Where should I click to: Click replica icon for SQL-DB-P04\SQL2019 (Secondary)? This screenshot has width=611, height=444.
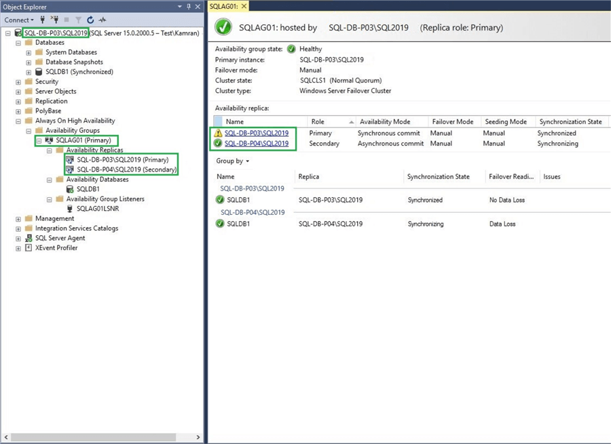pyautogui.click(x=70, y=169)
